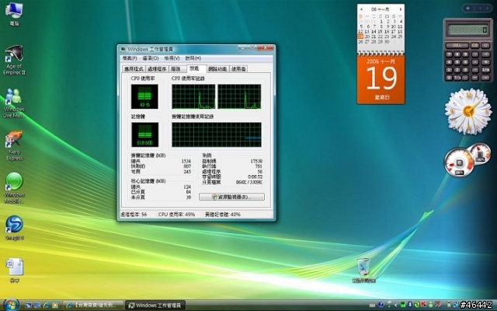Click the uptime value 0:06:52
Viewport: 497px width, 311px height.
pyautogui.click(x=255, y=176)
